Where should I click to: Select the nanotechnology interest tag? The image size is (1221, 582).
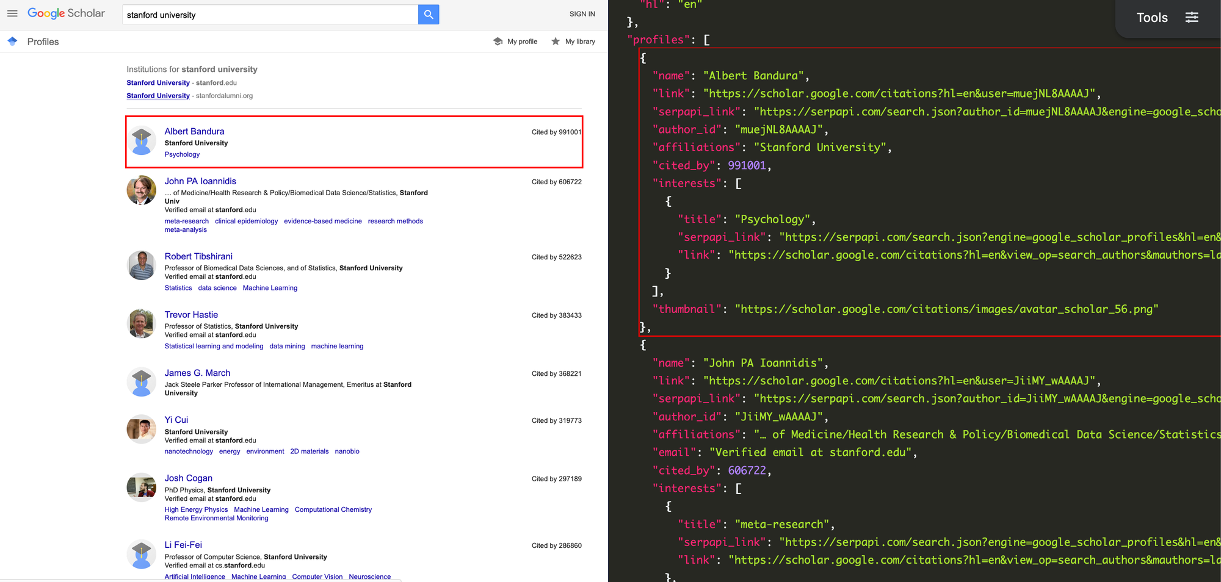tap(189, 451)
